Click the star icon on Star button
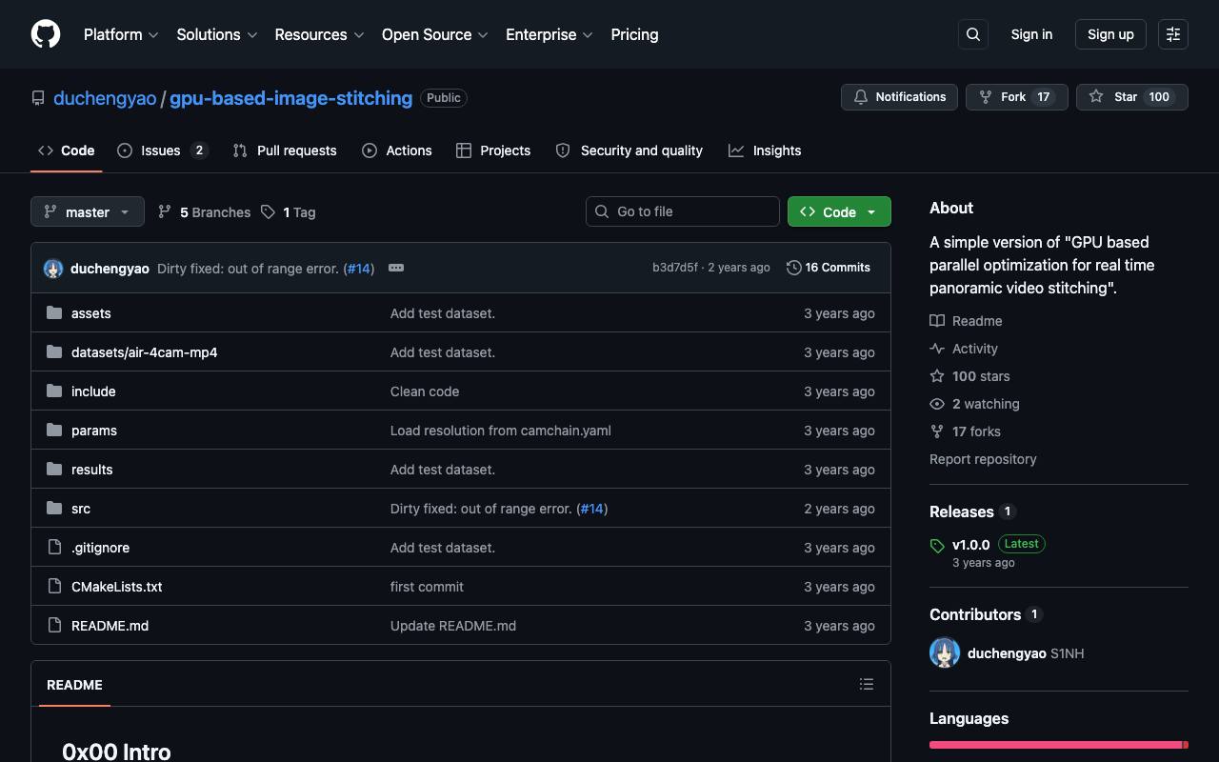Viewport: 1219px width, 762px height. [x=1096, y=96]
